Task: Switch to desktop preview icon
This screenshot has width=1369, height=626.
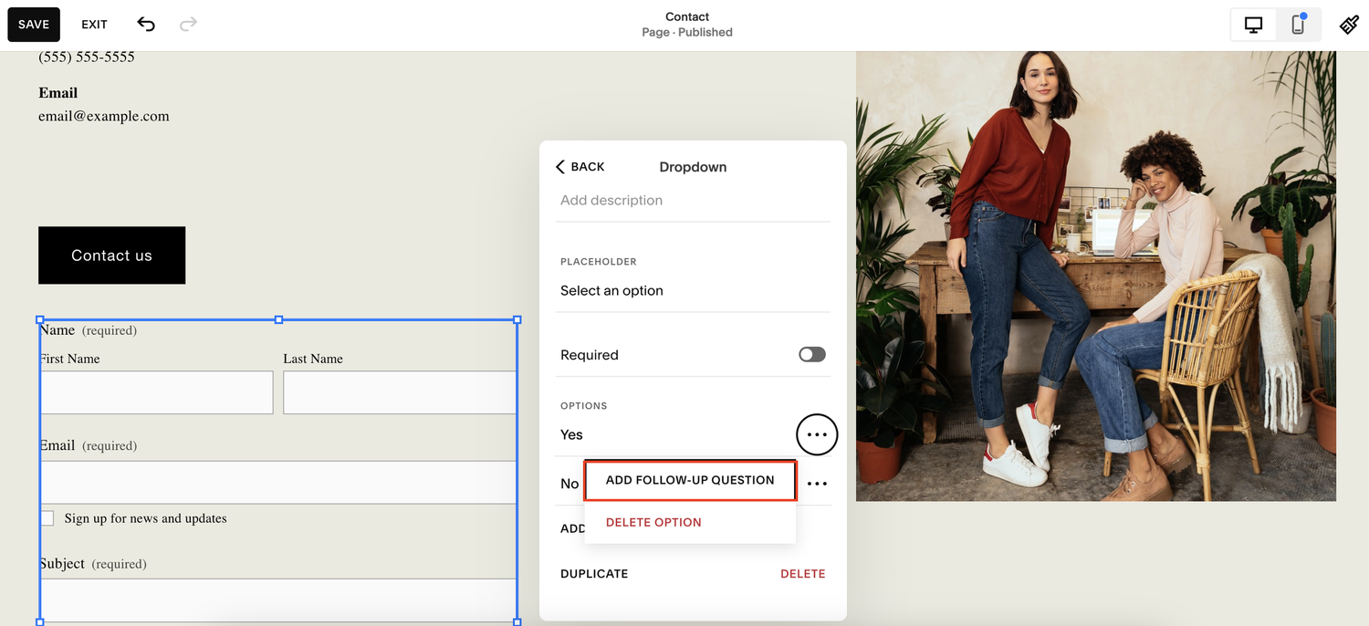Action: [x=1252, y=25]
